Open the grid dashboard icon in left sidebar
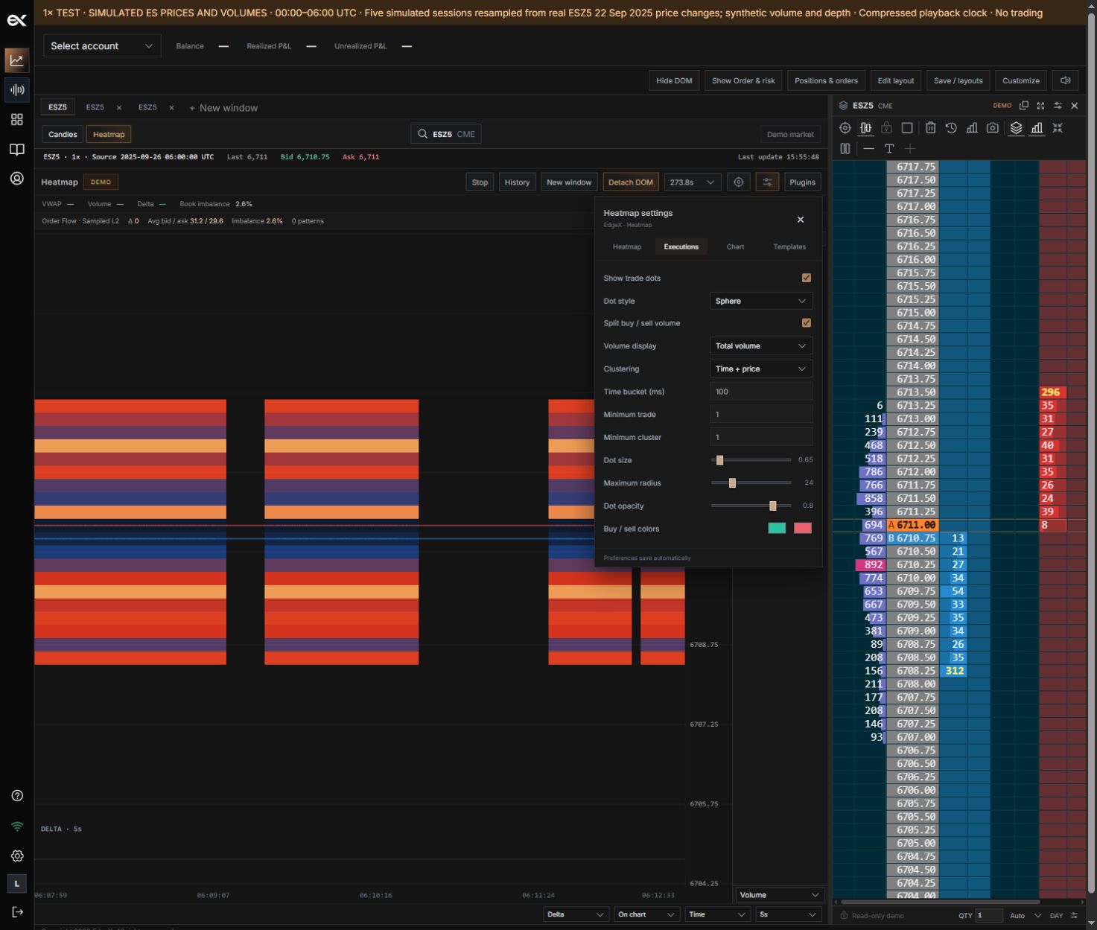 (17, 120)
